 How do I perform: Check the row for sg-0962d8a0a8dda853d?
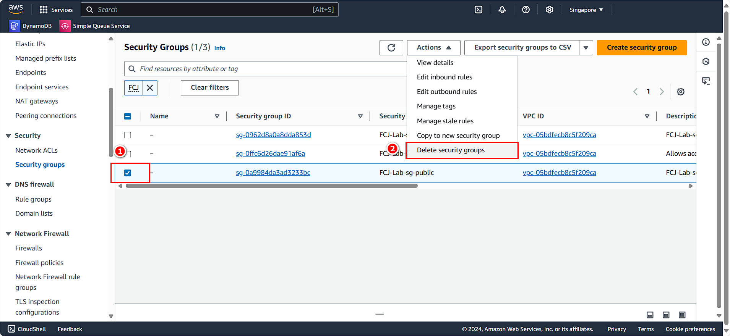coord(128,135)
